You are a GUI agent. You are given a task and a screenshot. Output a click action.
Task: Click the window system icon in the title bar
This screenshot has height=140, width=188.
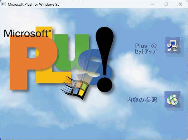click(x=4, y=4)
